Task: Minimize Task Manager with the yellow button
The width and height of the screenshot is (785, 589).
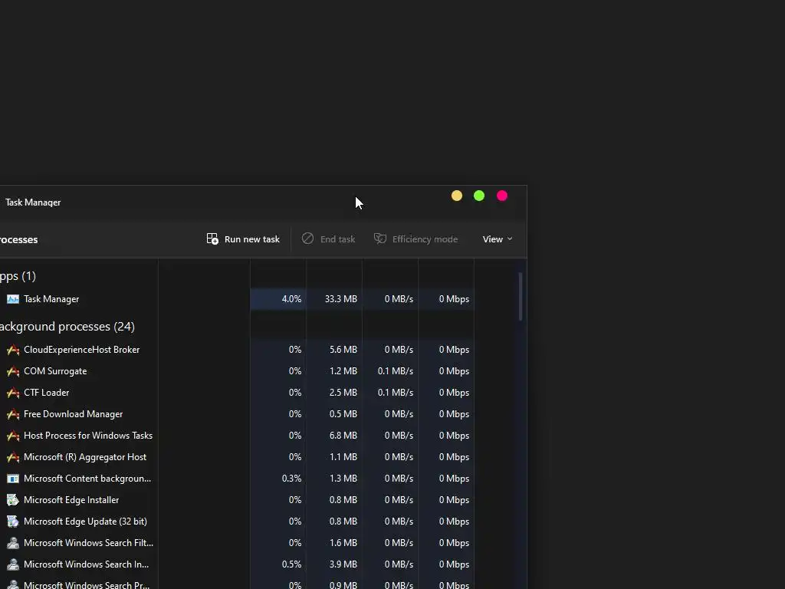Action: pos(457,196)
